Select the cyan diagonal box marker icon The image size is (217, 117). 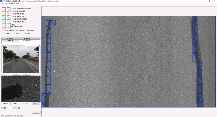click(4, 22)
